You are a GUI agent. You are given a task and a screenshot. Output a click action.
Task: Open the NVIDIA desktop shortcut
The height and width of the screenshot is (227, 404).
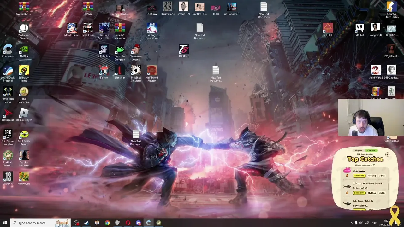(x=24, y=51)
